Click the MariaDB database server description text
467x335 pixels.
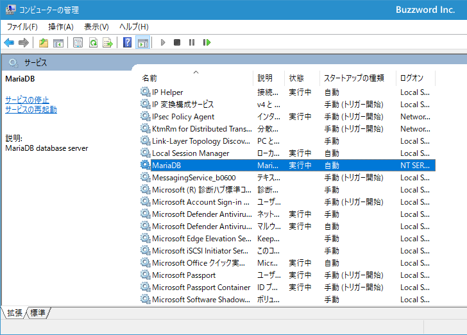47,148
